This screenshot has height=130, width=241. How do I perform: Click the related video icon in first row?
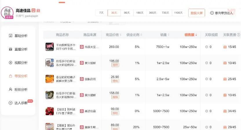click(207, 47)
